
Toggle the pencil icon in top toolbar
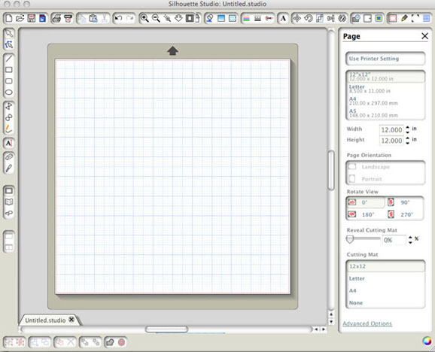[404, 19]
